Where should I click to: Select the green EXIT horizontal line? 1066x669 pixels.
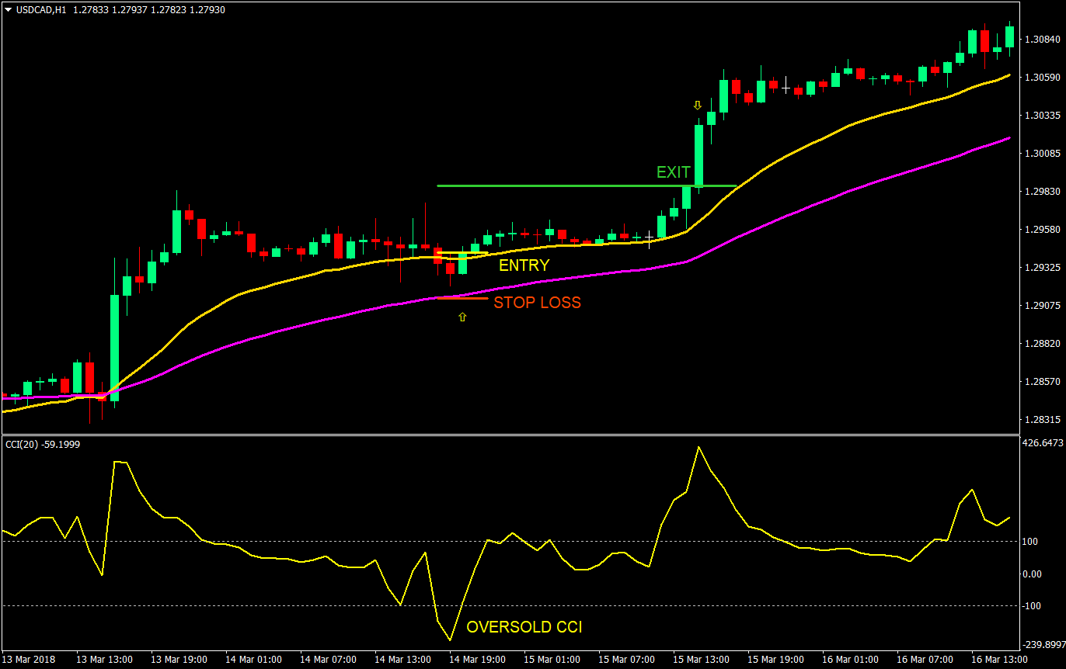pos(587,186)
